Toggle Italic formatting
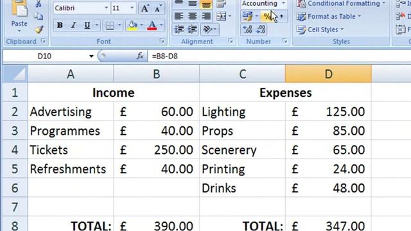This screenshot has width=411, height=231. tap(73, 26)
